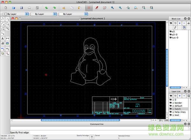The image size is (191, 140).
Task: Hide the help-lines layer using eye icon
Action: pyautogui.click(x=170, y=112)
